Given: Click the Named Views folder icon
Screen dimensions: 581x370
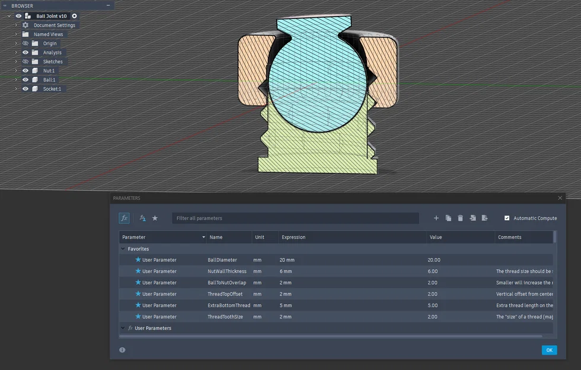Looking at the screenshot, I should coord(25,34).
